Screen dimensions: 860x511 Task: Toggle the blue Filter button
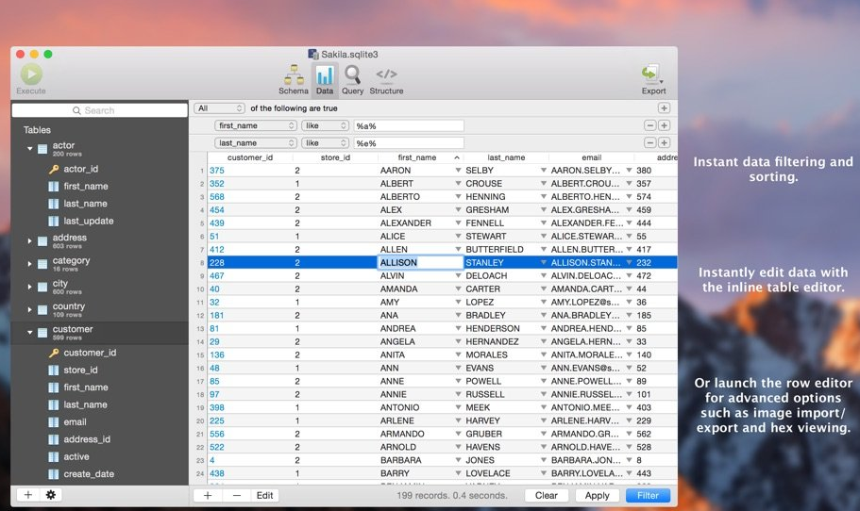(648, 495)
